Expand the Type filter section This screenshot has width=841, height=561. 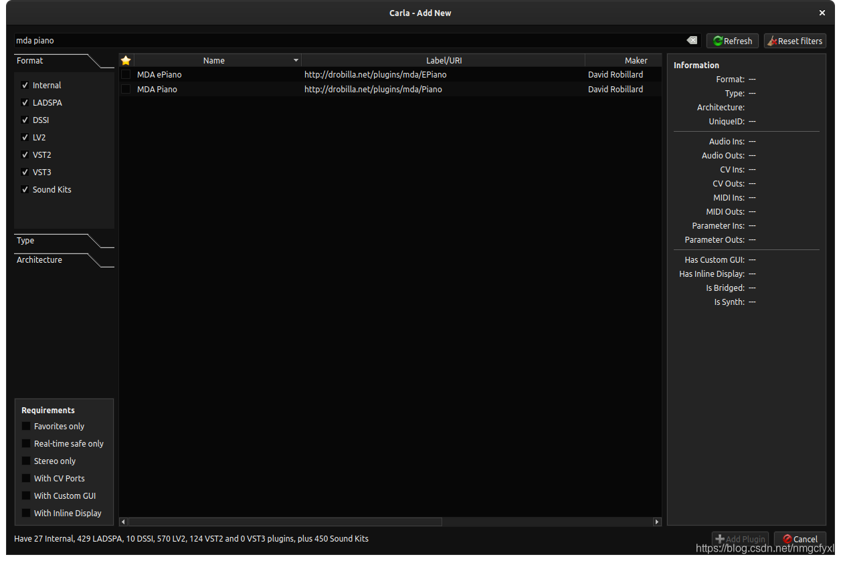64,241
